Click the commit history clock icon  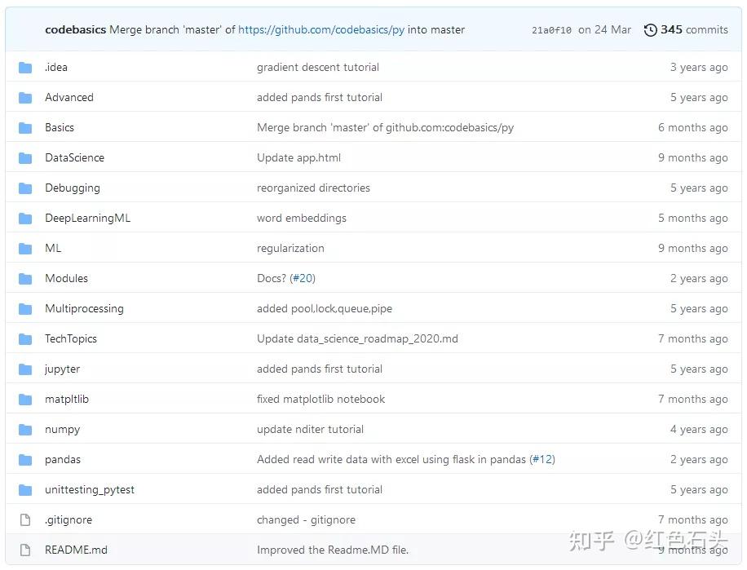click(x=650, y=30)
